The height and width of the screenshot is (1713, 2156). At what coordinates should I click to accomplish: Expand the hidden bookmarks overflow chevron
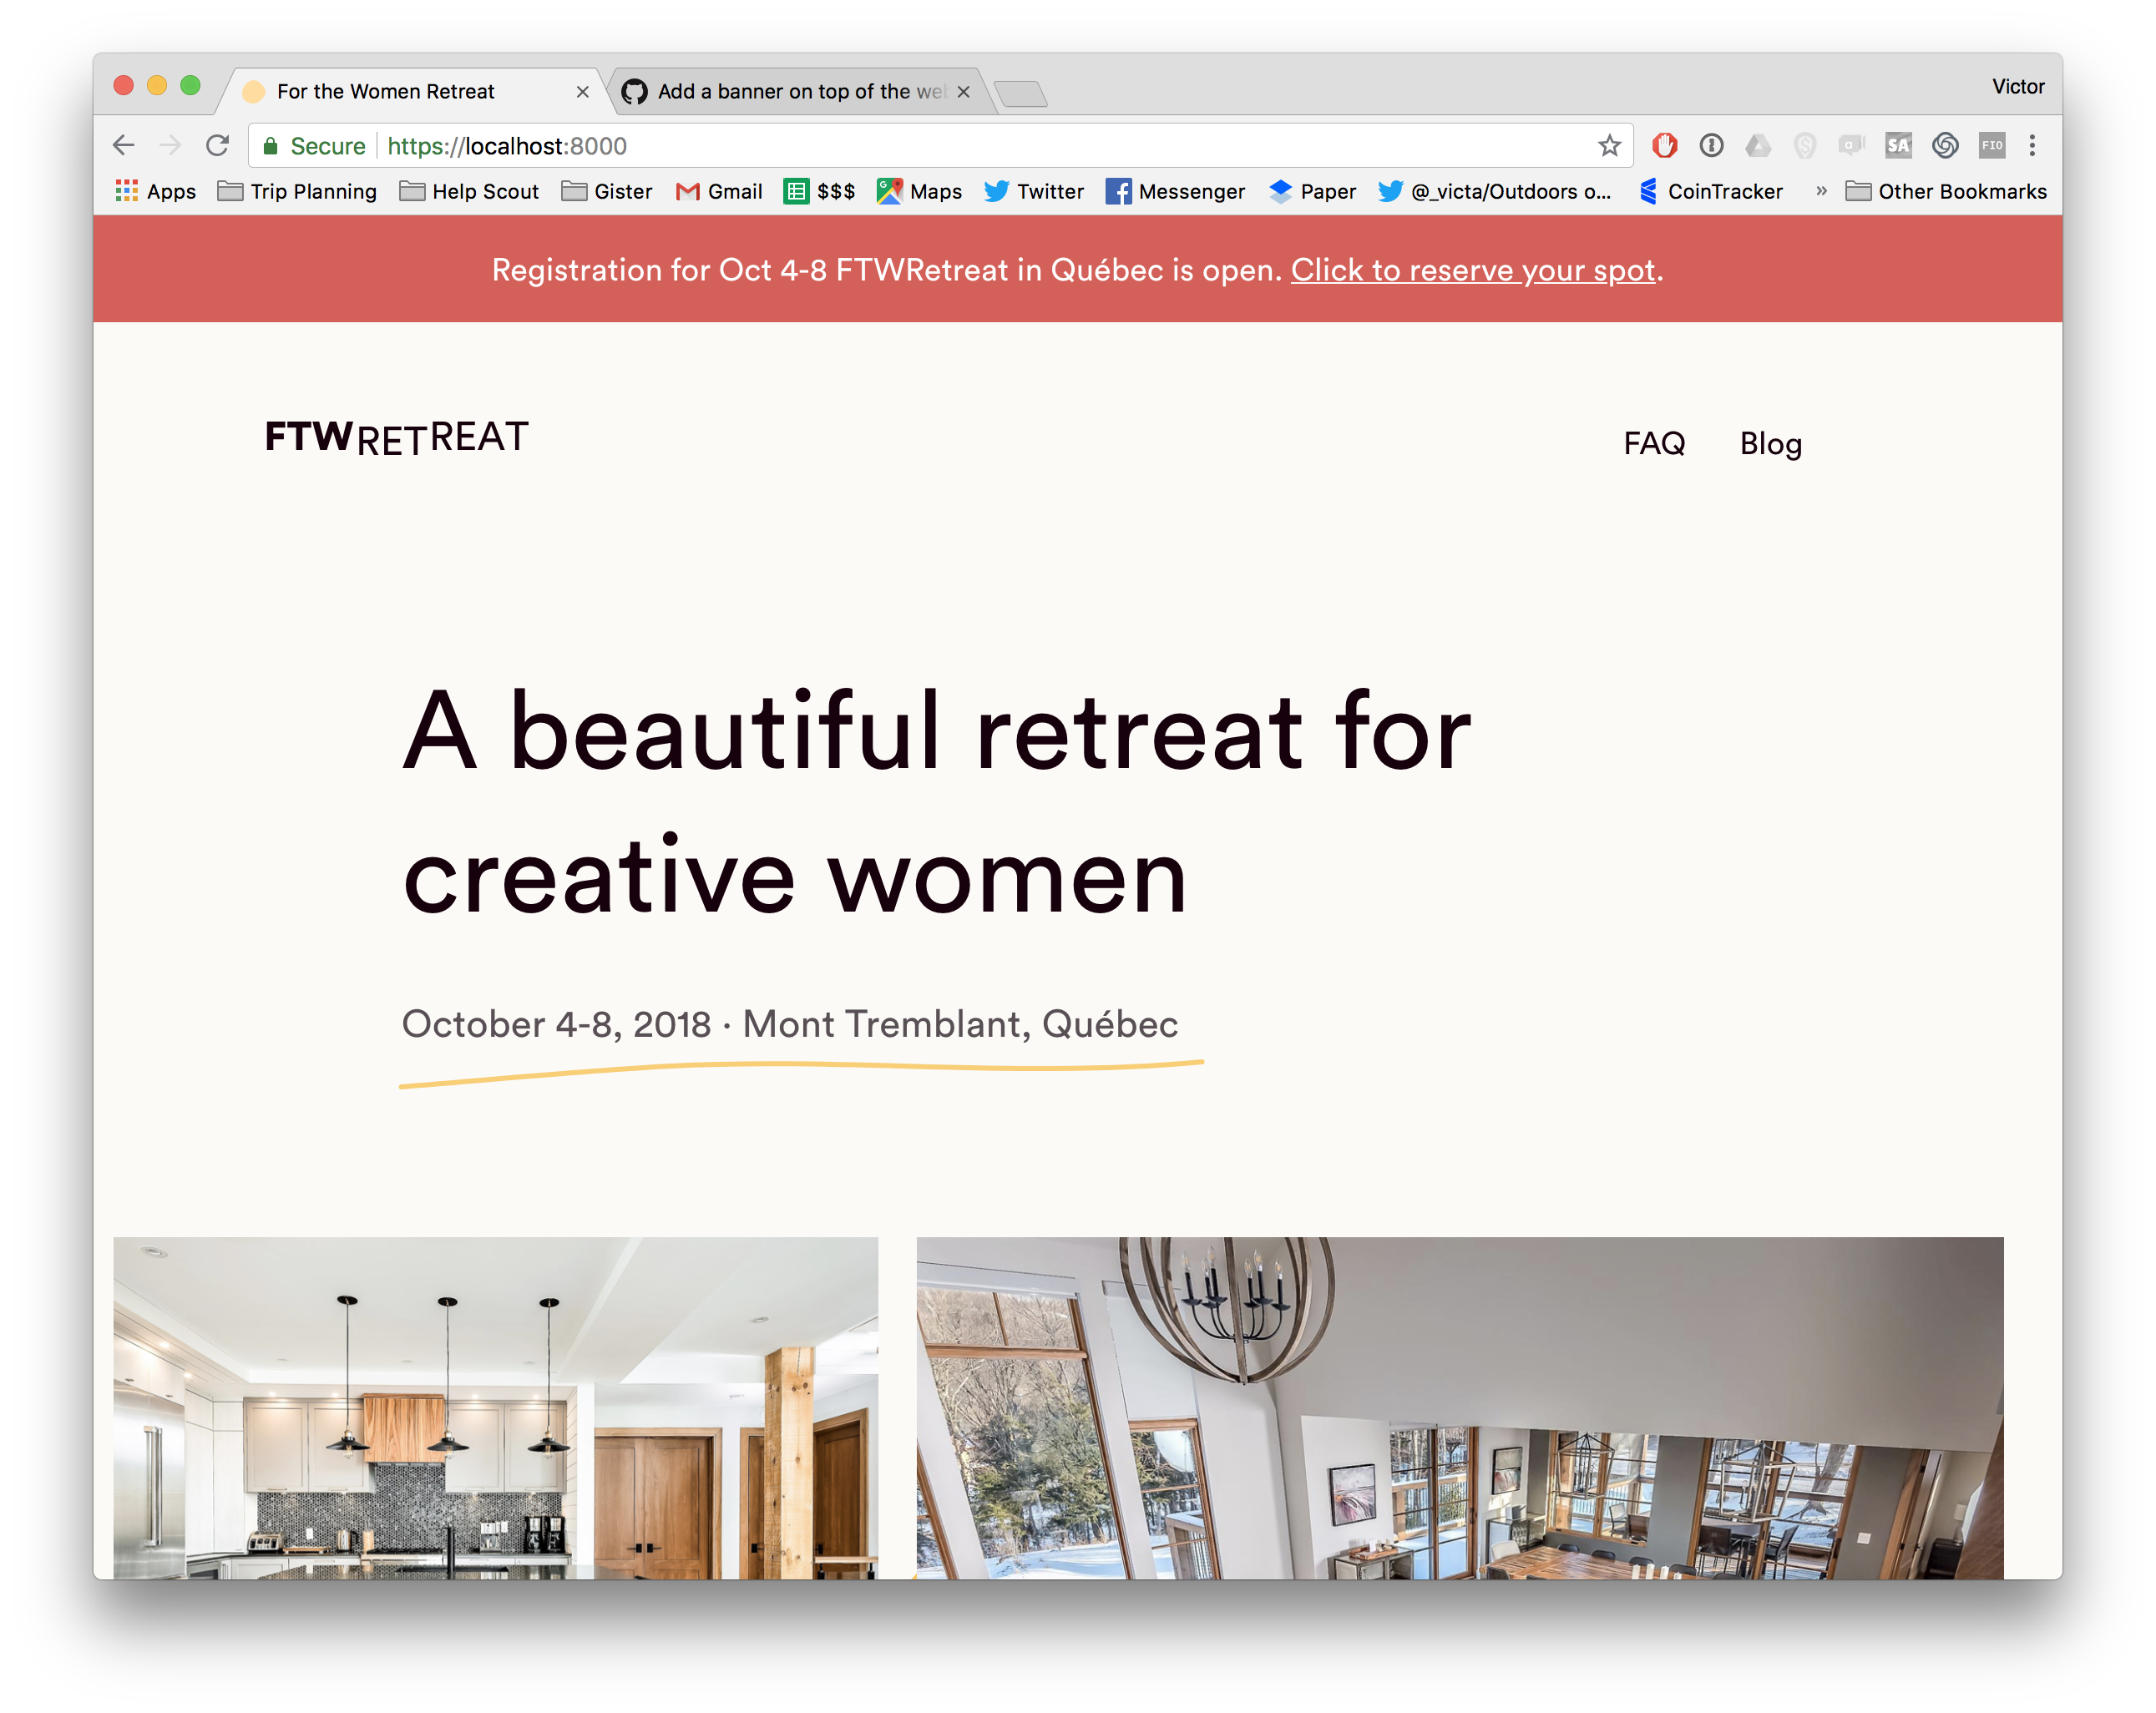(x=1821, y=191)
